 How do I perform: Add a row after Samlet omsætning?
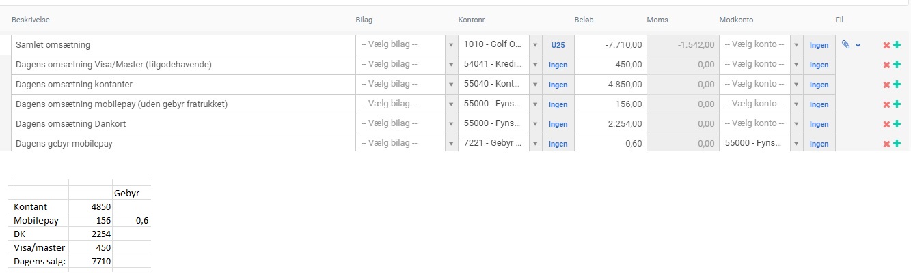tap(897, 45)
